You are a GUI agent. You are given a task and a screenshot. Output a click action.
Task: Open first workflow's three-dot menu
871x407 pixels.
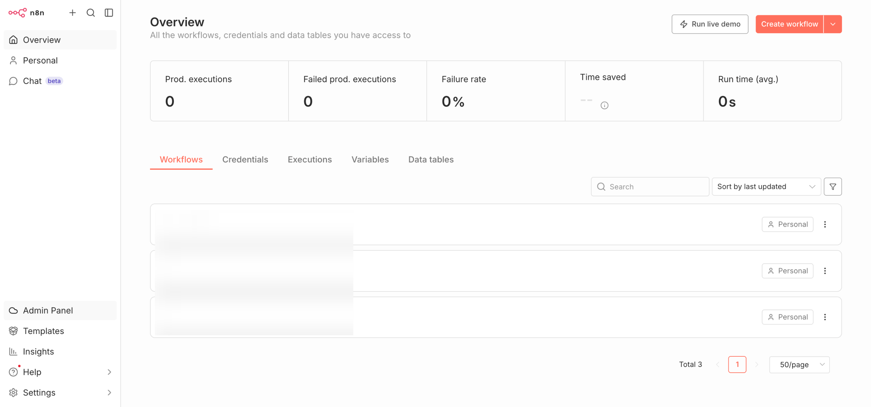point(825,224)
